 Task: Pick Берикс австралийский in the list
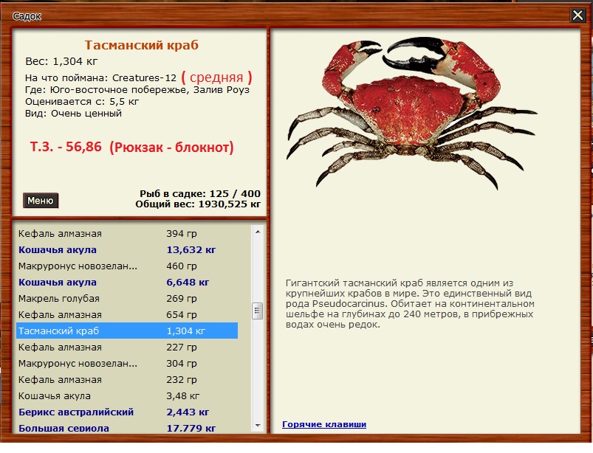pos(126,412)
